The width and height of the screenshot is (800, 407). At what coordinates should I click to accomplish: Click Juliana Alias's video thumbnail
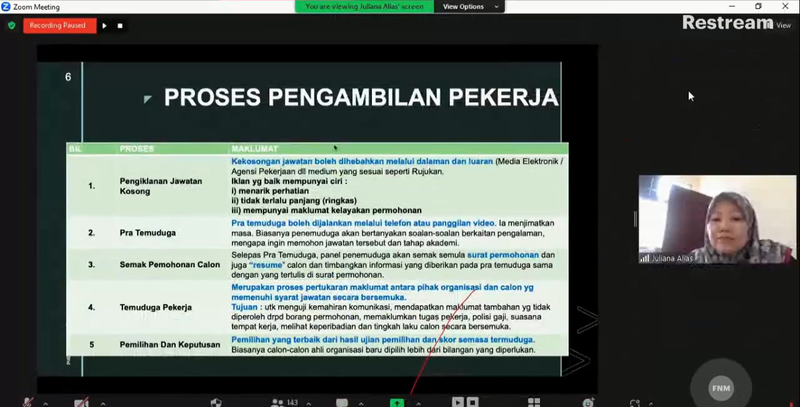click(x=717, y=219)
